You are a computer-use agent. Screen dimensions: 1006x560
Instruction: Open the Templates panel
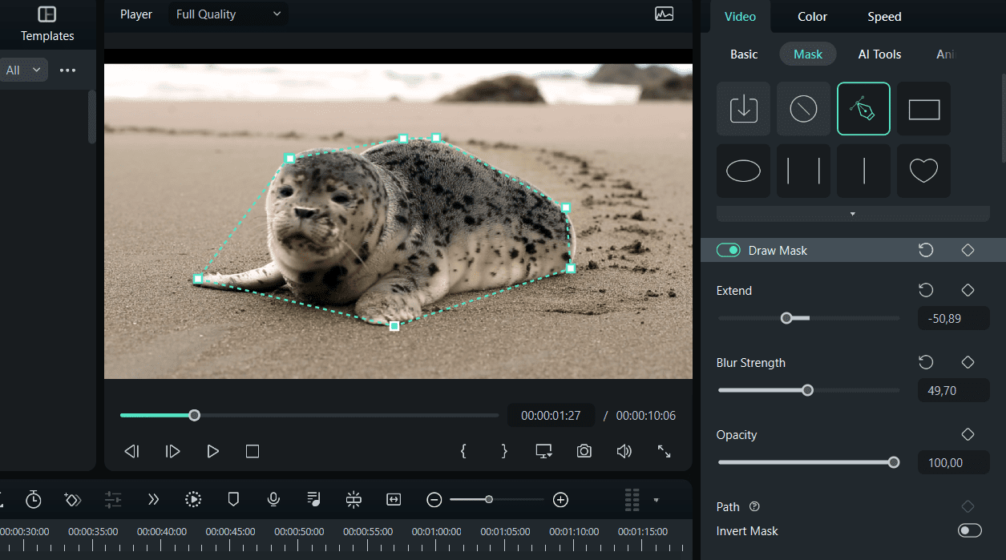(47, 24)
